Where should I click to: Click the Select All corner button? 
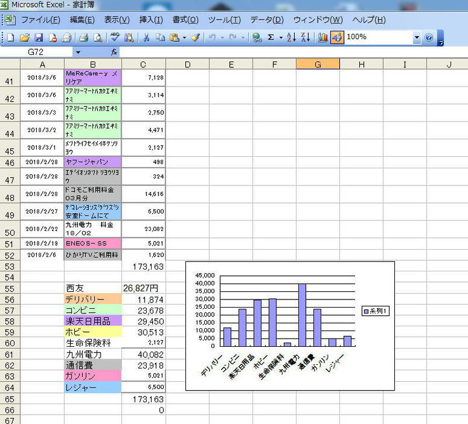(10, 64)
